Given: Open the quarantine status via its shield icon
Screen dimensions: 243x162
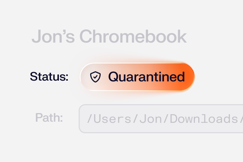Looking at the screenshot, I should coord(96,77).
